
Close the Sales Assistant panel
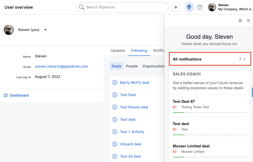coord(248,21)
